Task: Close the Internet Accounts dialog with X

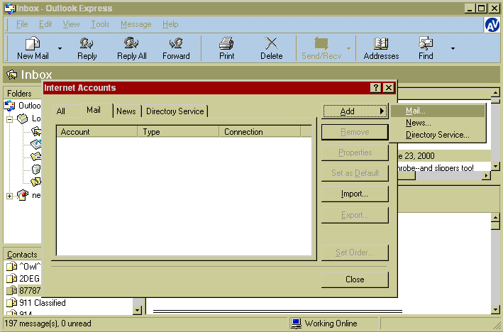Action: [389, 87]
